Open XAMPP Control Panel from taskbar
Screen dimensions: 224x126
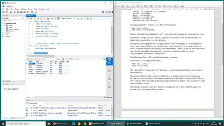coord(97,124)
